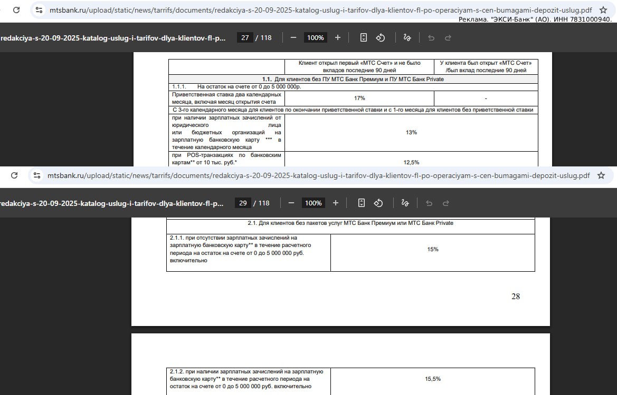Screen dimensions: 617x395
Task: Click the page number field showing 27
Action: [245, 37]
